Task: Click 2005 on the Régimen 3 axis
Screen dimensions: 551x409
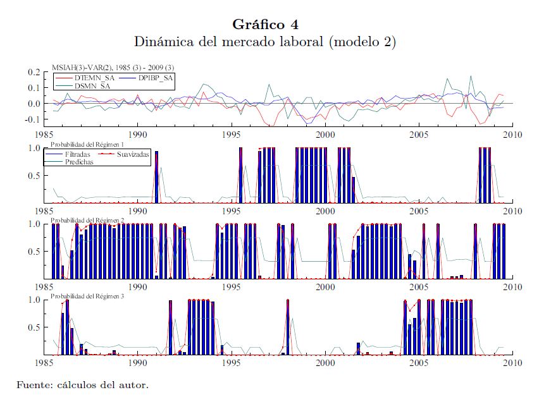Action: [419, 363]
